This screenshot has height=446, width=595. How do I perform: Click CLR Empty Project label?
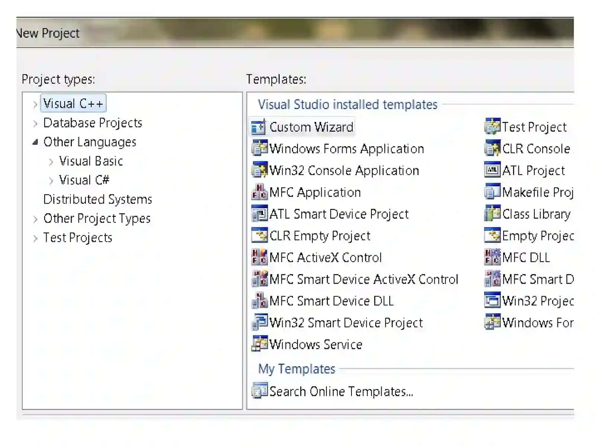tap(320, 236)
